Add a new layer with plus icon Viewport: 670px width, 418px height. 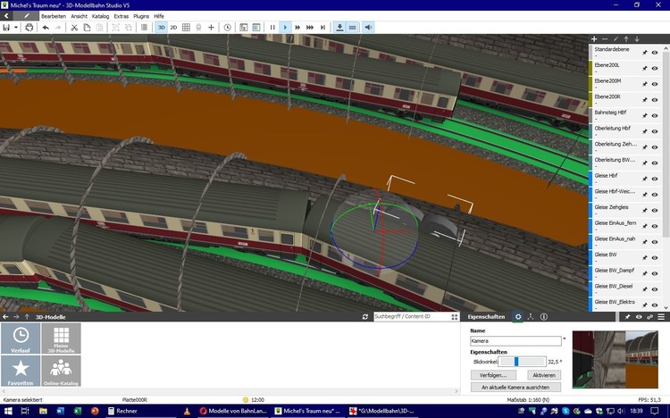[x=594, y=39]
